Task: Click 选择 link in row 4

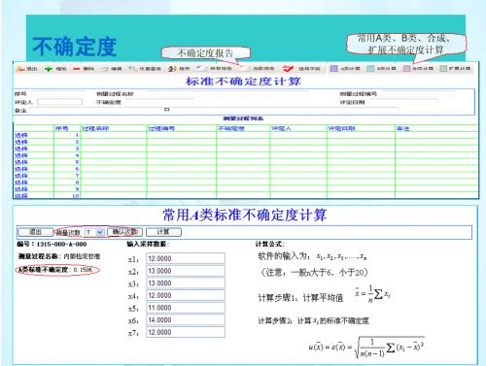Action: click(21, 155)
